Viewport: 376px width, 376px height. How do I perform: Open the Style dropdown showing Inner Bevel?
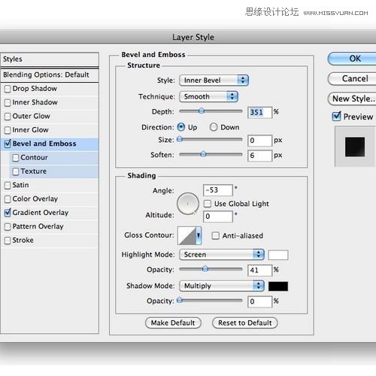[214, 80]
